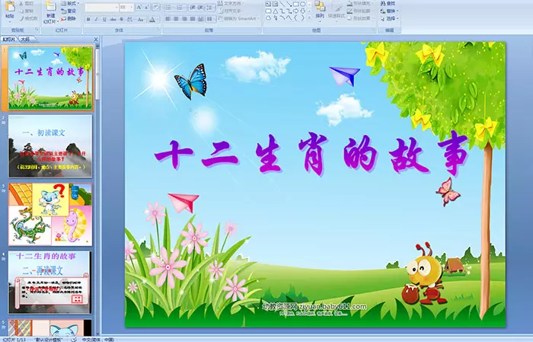
Task: Click Reset (重设) slide button
Action: (x=69, y=11)
